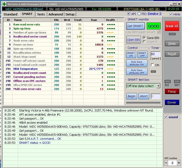Toggle the Save BIN checkbox
Image resolution: width=182 pixels, height=168 pixels.
144,38
